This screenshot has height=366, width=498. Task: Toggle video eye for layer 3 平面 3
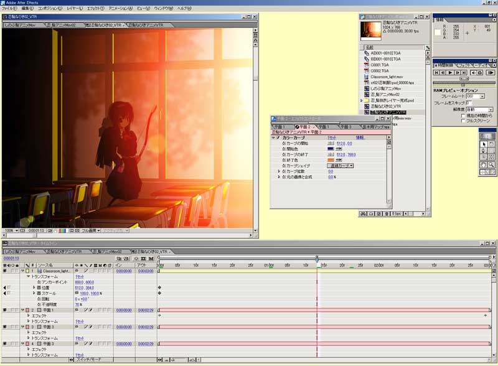pyautogui.click(x=5, y=327)
